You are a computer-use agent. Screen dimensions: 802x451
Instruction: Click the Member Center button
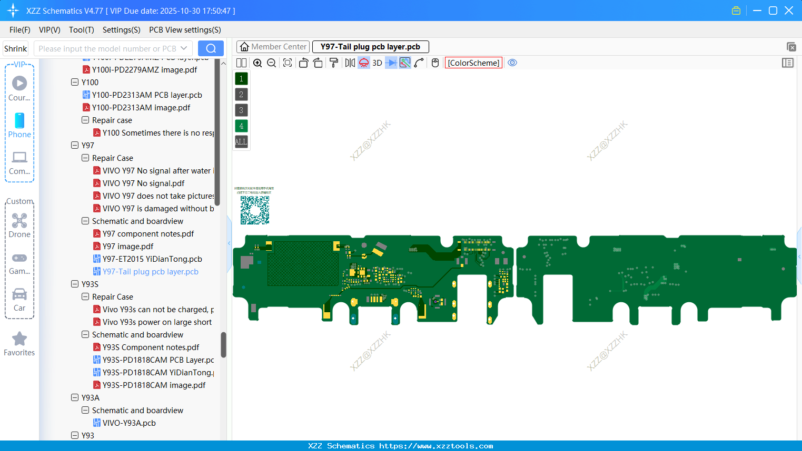point(273,46)
